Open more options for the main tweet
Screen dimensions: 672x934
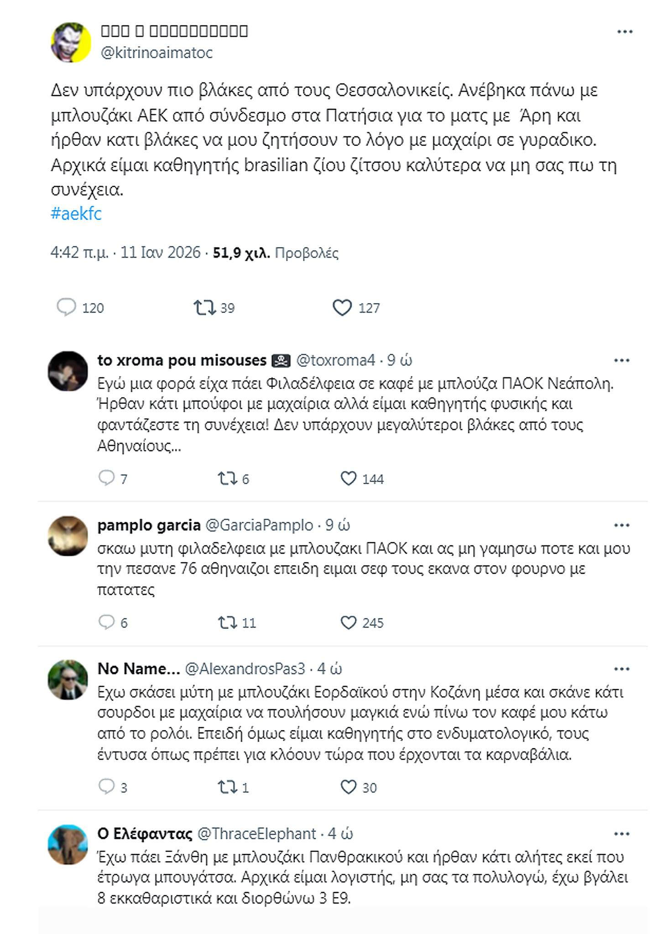click(625, 32)
